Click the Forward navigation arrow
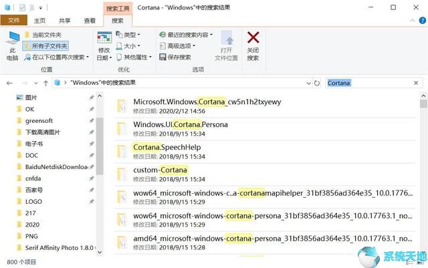The image size is (428, 268). click(24, 83)
